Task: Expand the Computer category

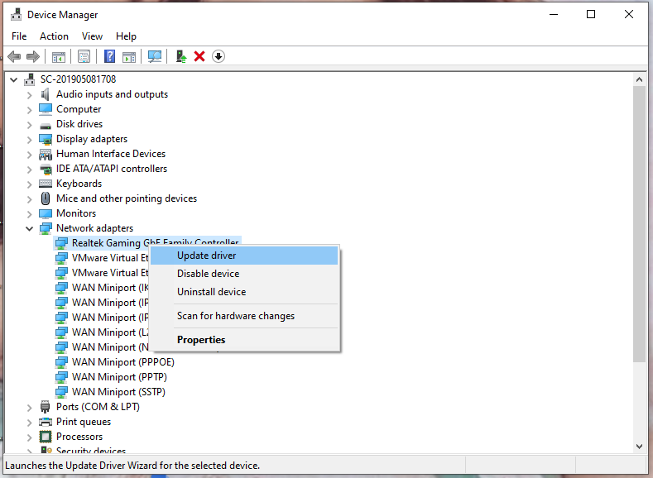Action: 29,110
